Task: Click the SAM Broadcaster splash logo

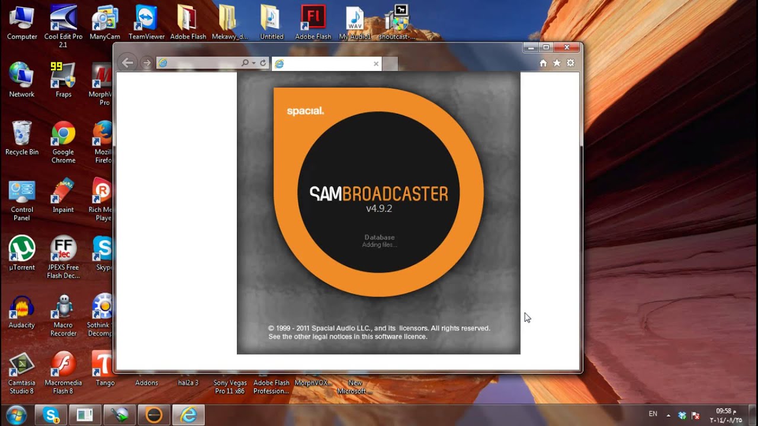Action: coord(378,192)
